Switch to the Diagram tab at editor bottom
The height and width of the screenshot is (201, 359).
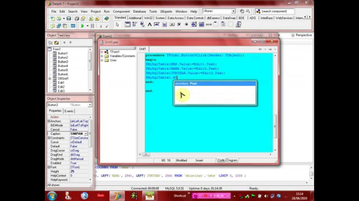pos(232,160)
